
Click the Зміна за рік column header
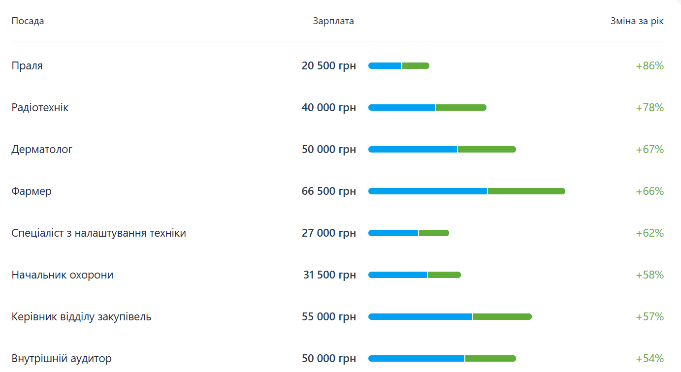pos(637,21)
